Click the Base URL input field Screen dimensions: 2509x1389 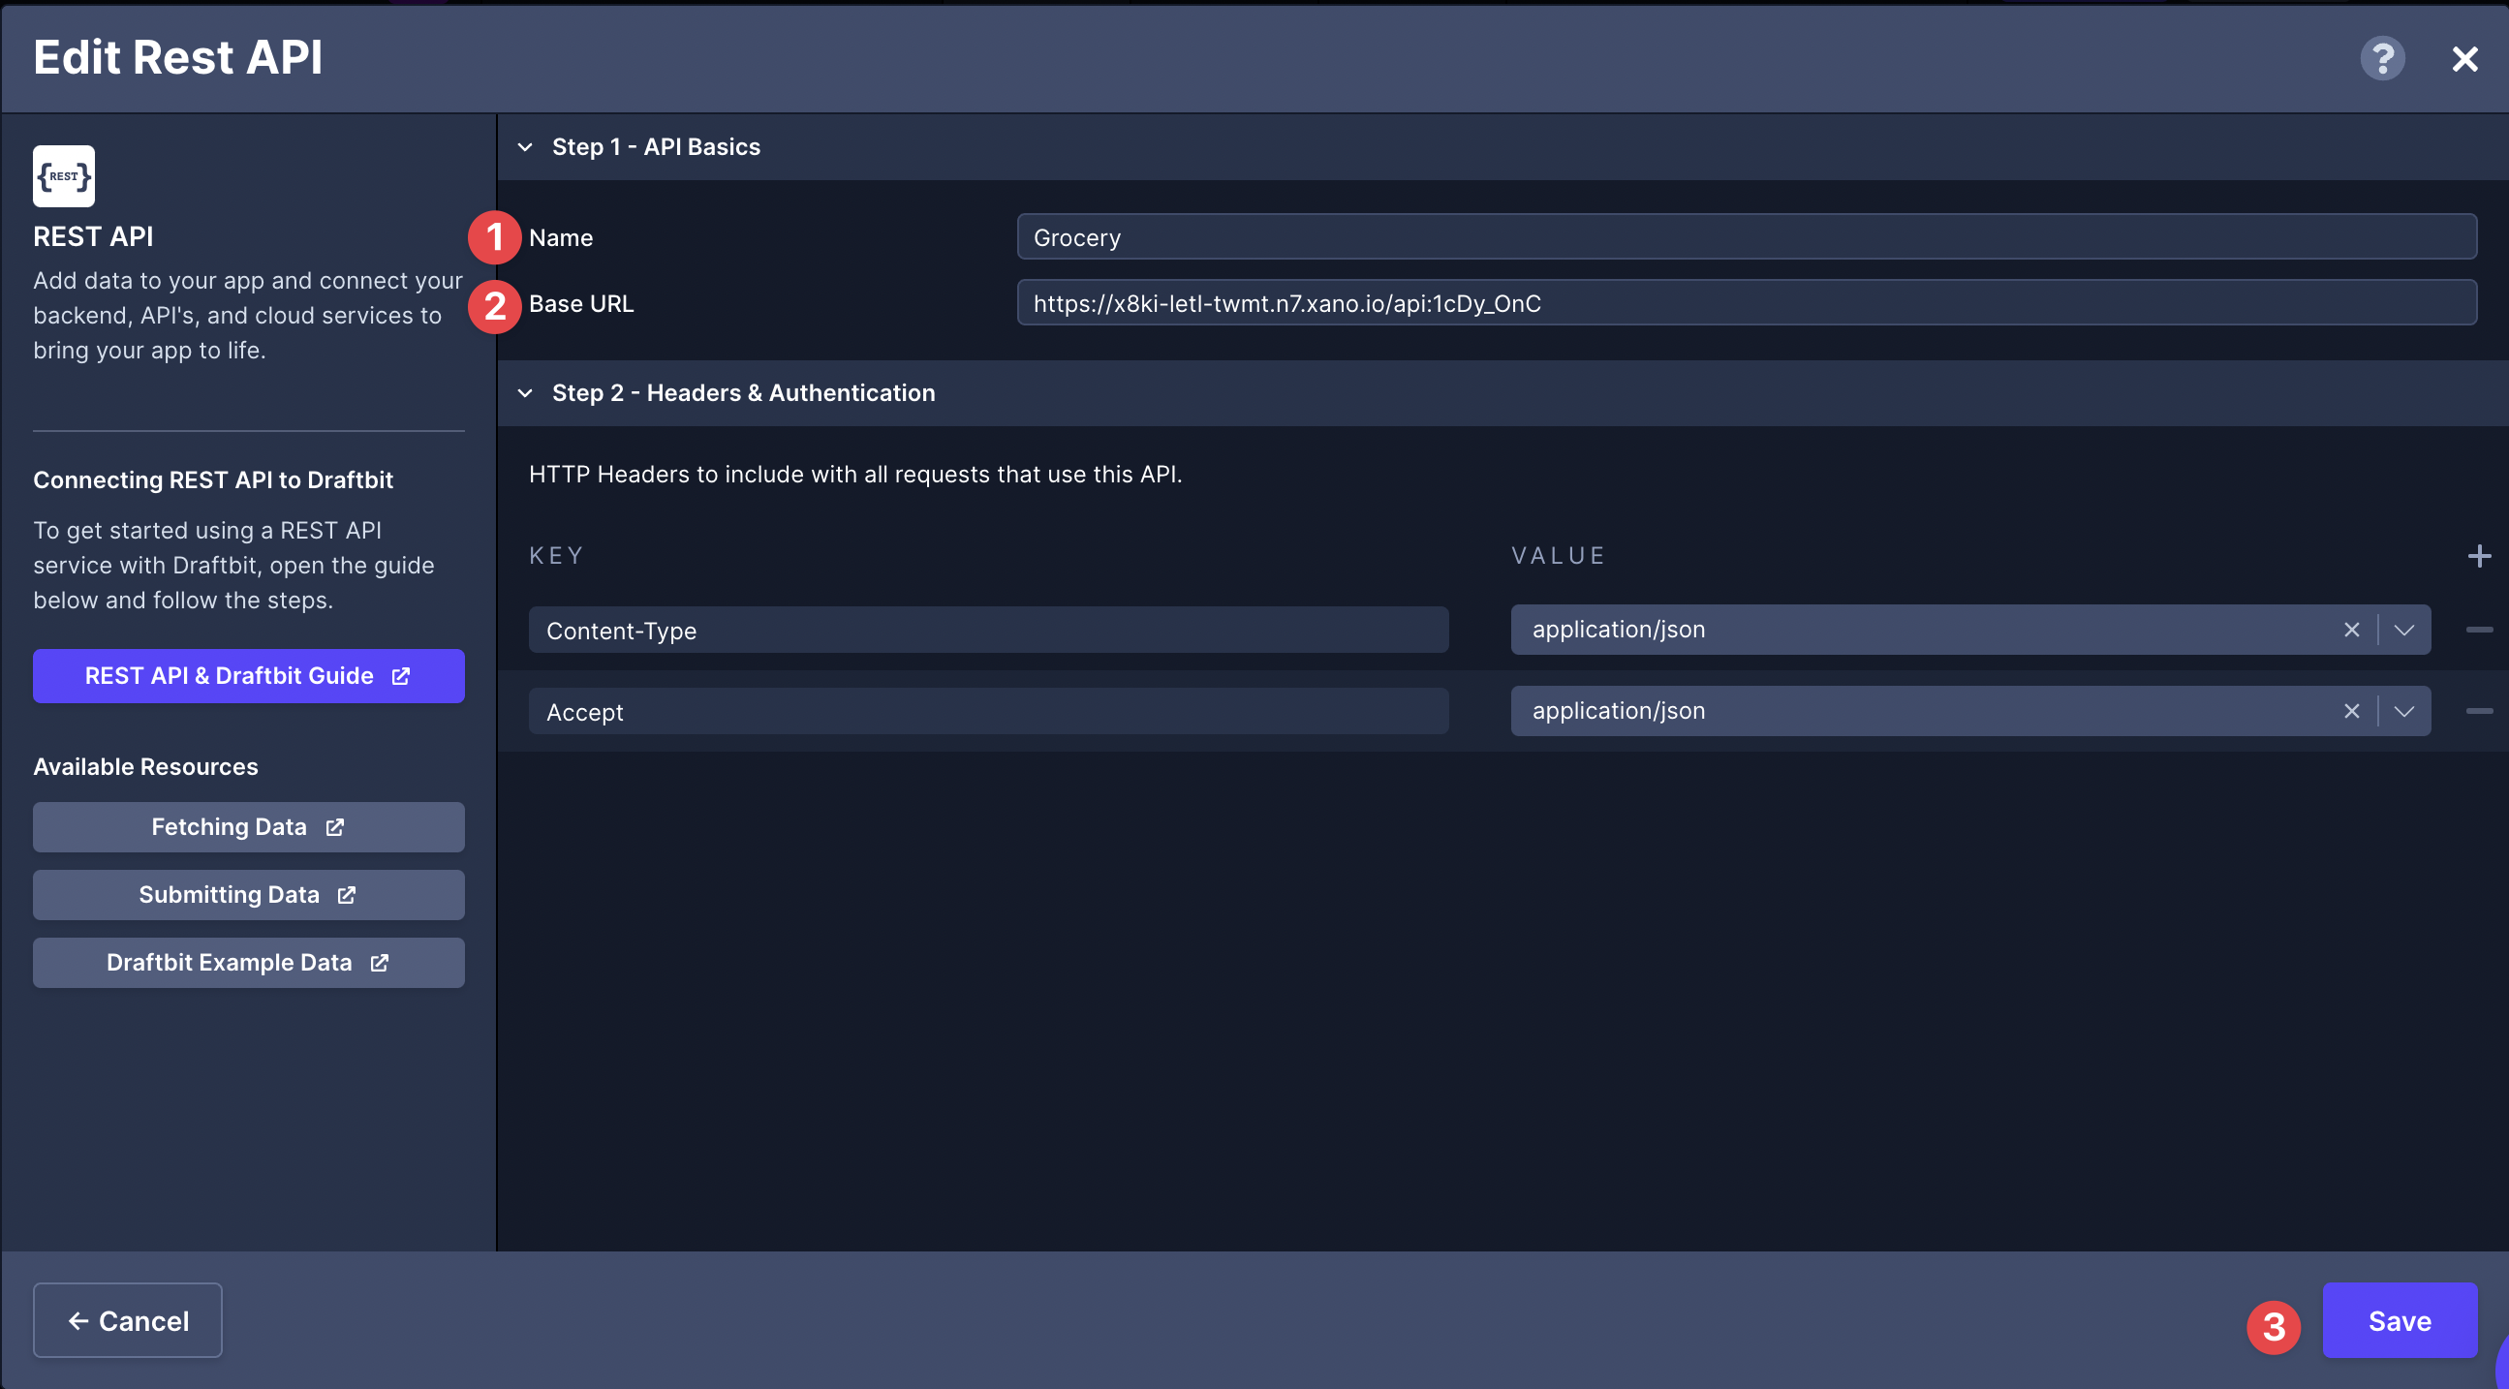pos(1747,303)
